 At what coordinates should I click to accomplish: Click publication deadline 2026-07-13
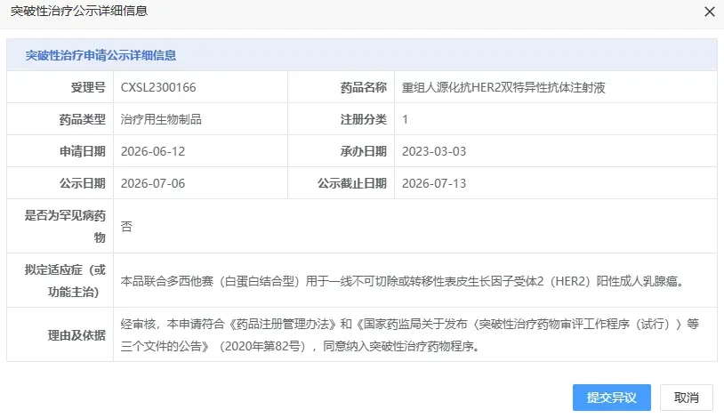[x=434, y=183]
